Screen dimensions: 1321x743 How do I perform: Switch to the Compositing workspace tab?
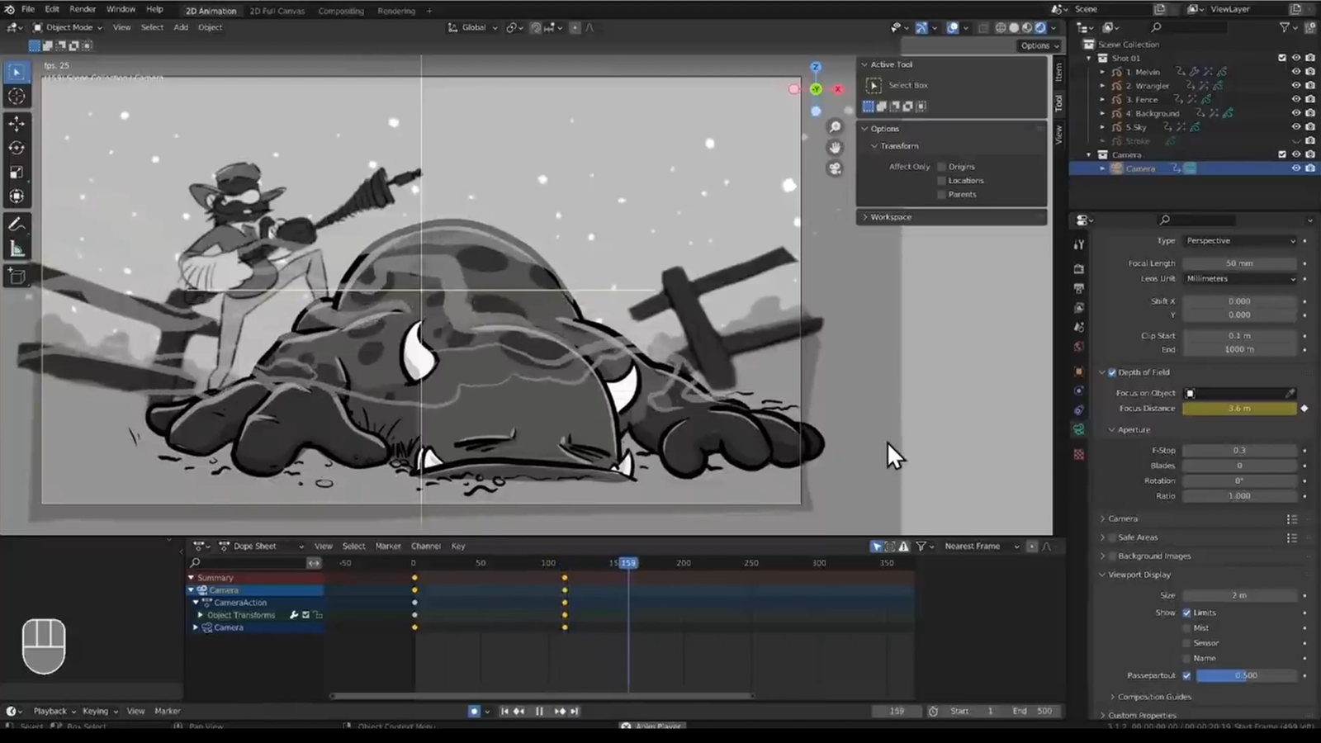(340, 11)
